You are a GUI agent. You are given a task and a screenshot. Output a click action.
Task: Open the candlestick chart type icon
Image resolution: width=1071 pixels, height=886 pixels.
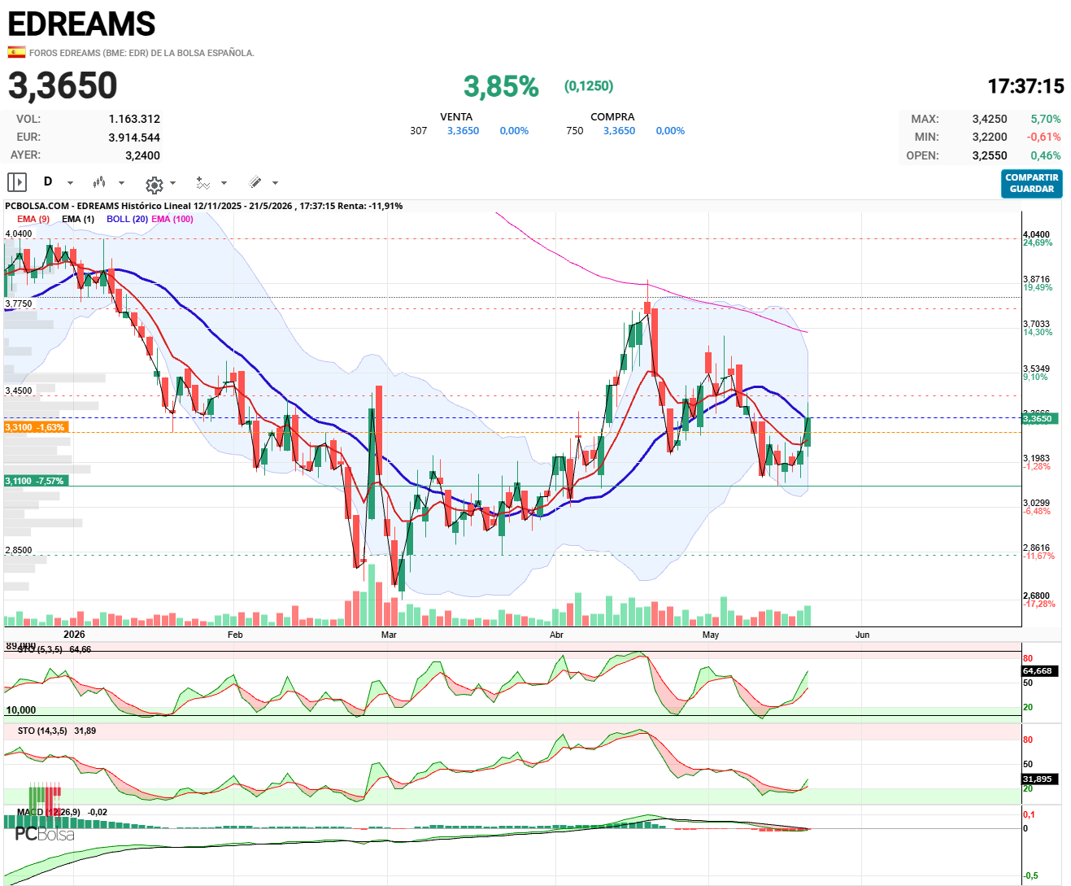tap(99, 182)
